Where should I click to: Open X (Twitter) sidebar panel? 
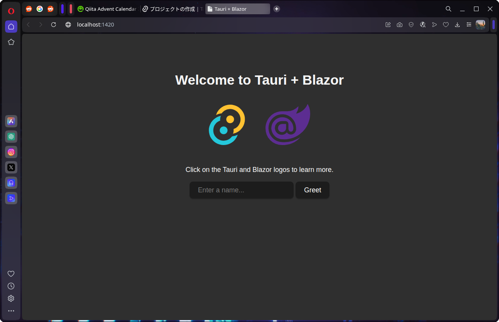pos(11,167)
